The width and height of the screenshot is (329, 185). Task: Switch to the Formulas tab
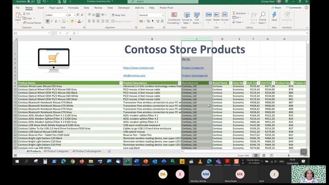coord(74,8)
